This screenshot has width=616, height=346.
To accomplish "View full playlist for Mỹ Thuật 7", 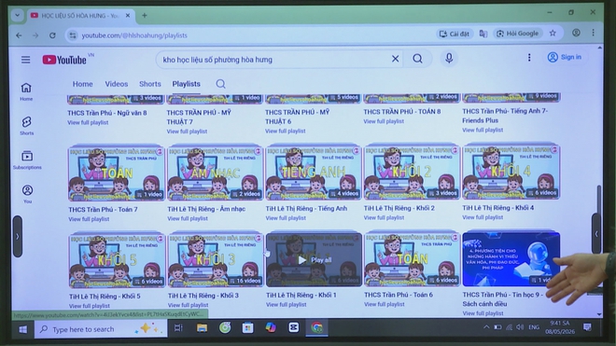I will pyautogui.click(x=187, y=131).
